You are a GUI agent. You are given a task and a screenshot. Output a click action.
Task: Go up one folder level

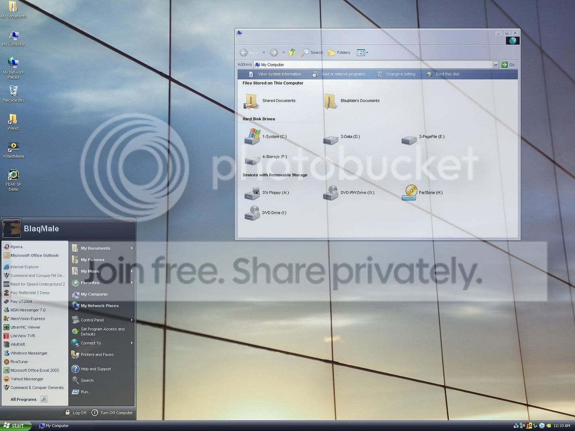pos(292,52)
